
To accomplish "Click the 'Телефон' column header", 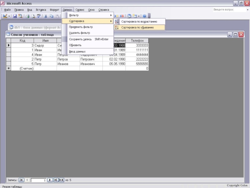I will (137, 41).
